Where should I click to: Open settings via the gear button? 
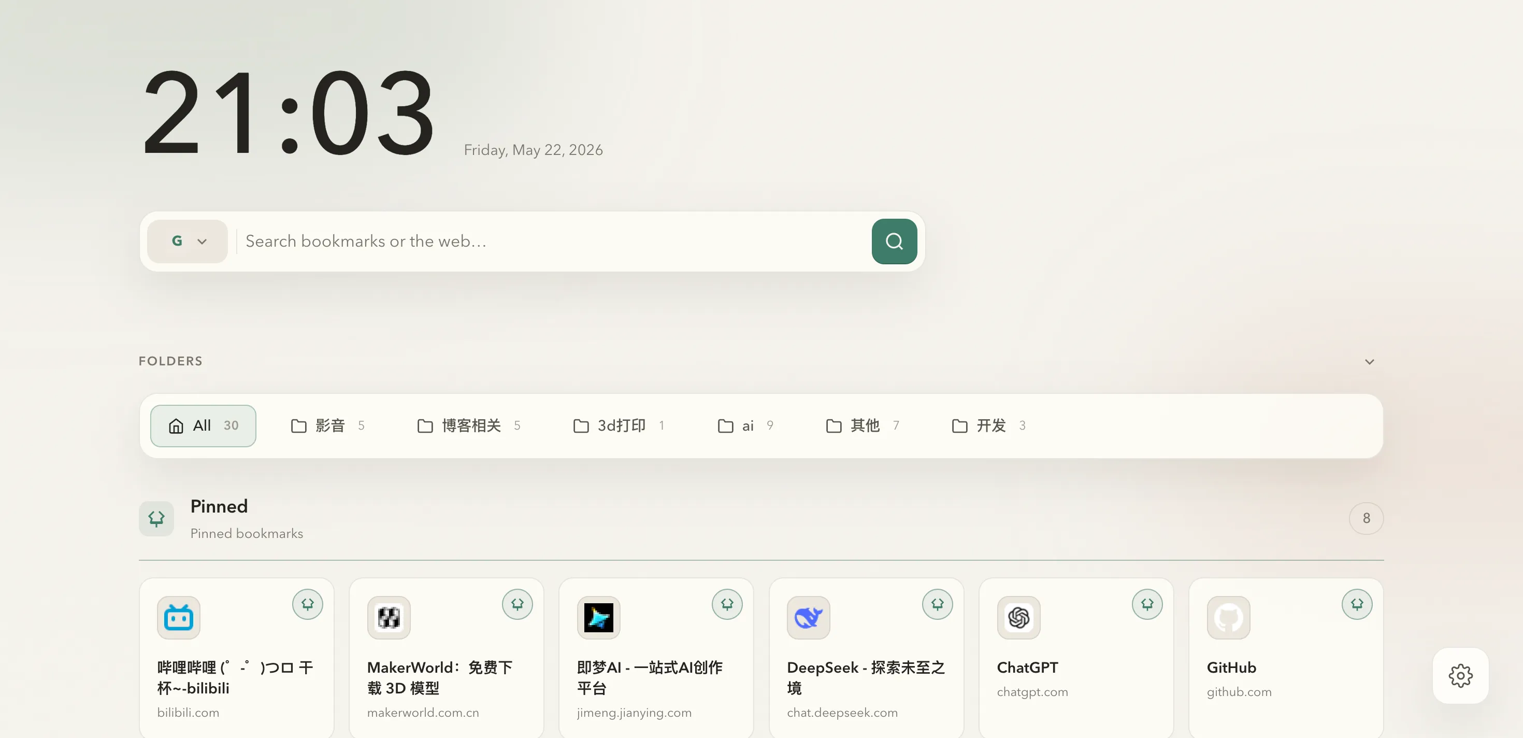click(x=1460, y=675)
